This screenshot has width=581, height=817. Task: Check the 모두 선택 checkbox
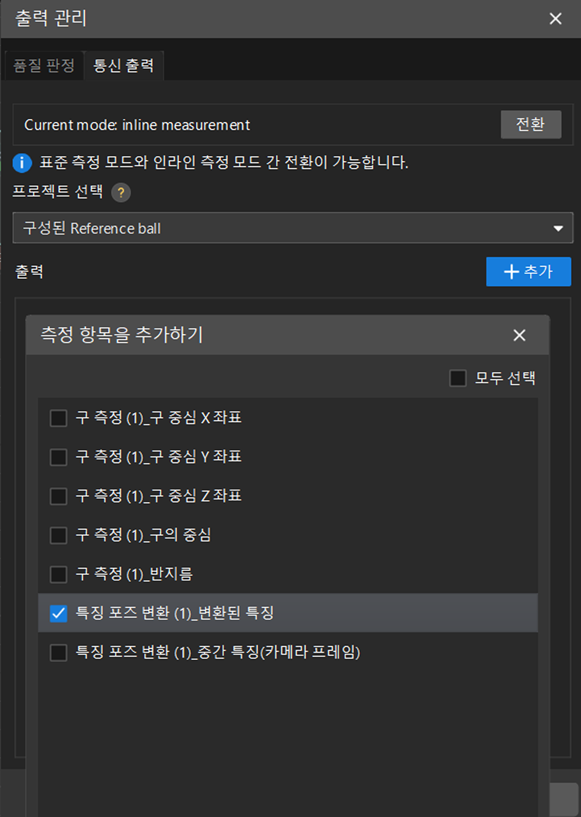458,378
